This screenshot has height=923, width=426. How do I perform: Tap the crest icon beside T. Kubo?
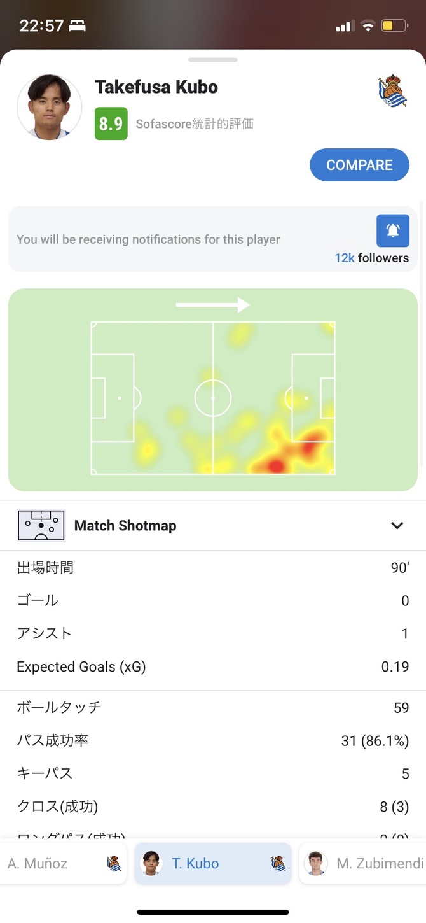click(x=278, y=864)
